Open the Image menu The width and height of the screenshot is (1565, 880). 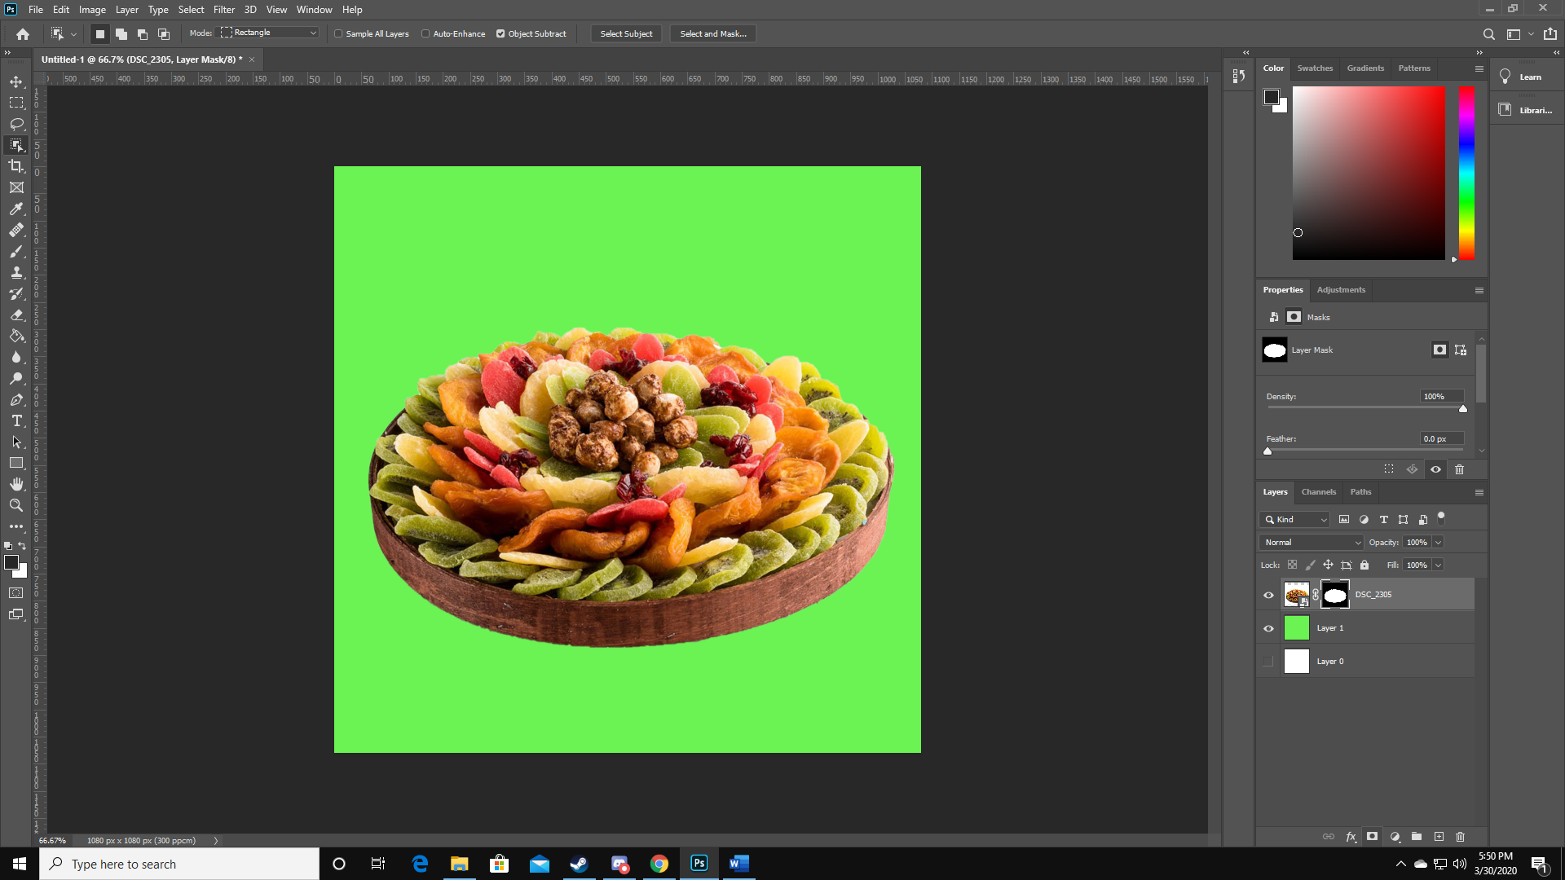[92, 10]
